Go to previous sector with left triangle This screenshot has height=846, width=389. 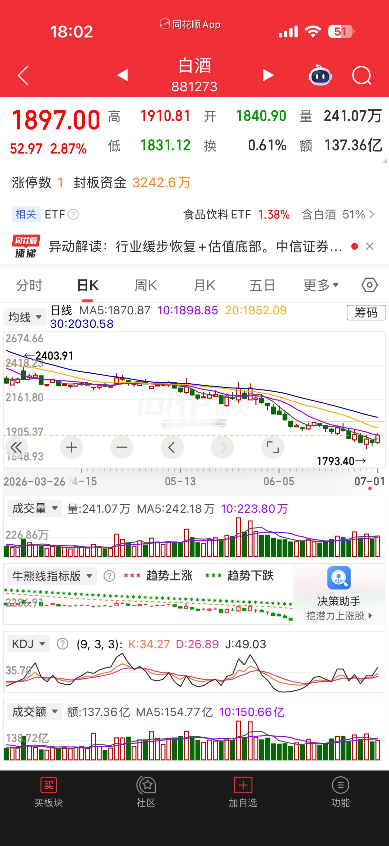[x=123, y=75]
